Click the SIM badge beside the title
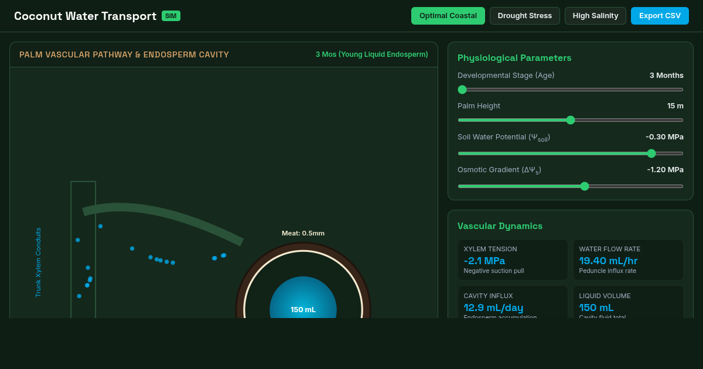Image resolution: width=703 pixels, height=369 pixels. (x=171, y=16)
